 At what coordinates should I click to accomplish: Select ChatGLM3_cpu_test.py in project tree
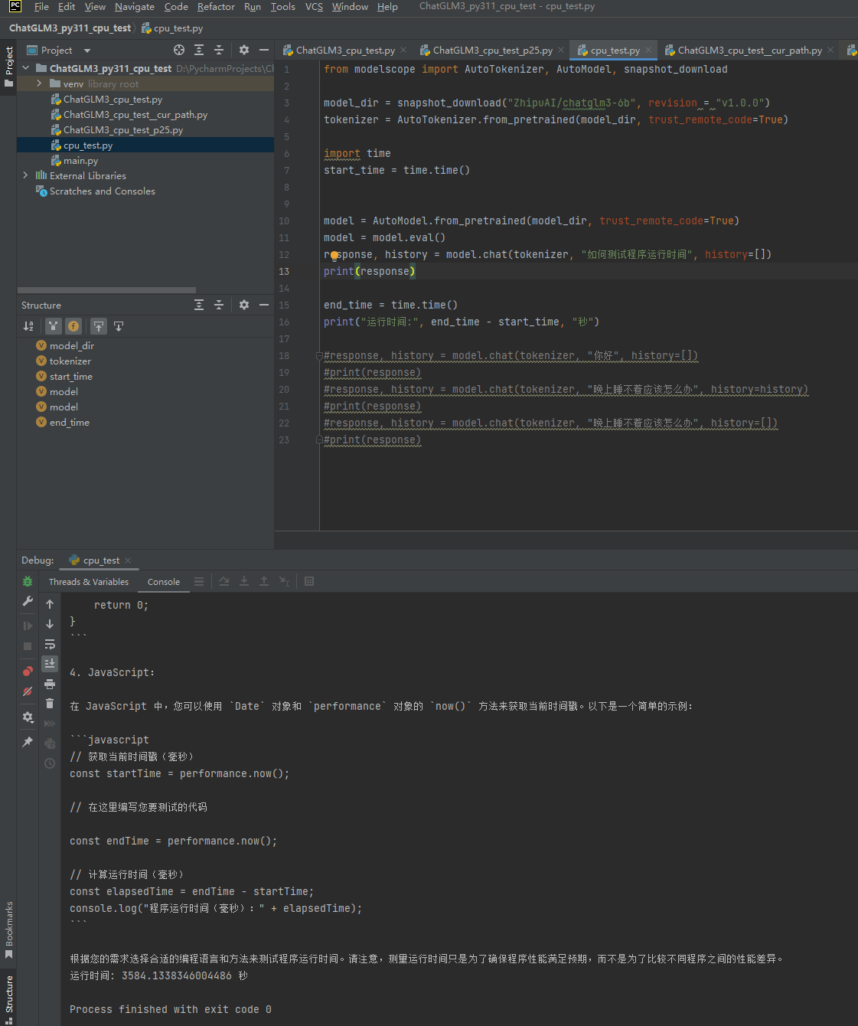(x=113, y=100)
